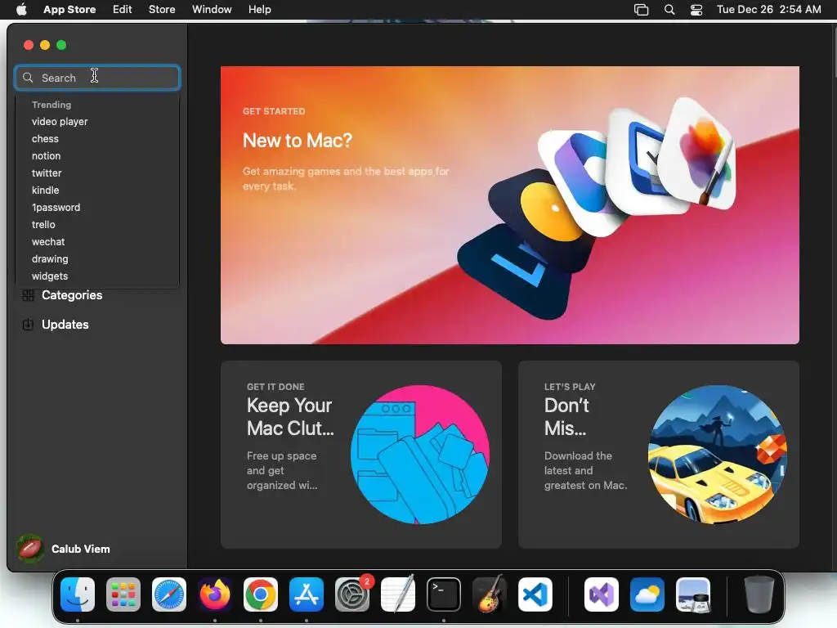Launch Google Chrome from the dock

pos(261,594)
